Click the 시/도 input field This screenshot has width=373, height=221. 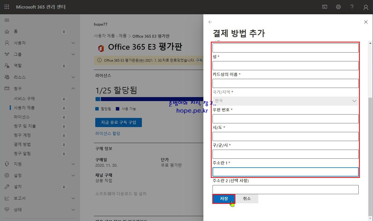click(x=285, y=136)
